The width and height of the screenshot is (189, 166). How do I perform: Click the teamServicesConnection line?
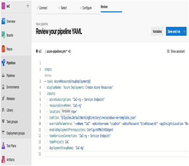80,136
